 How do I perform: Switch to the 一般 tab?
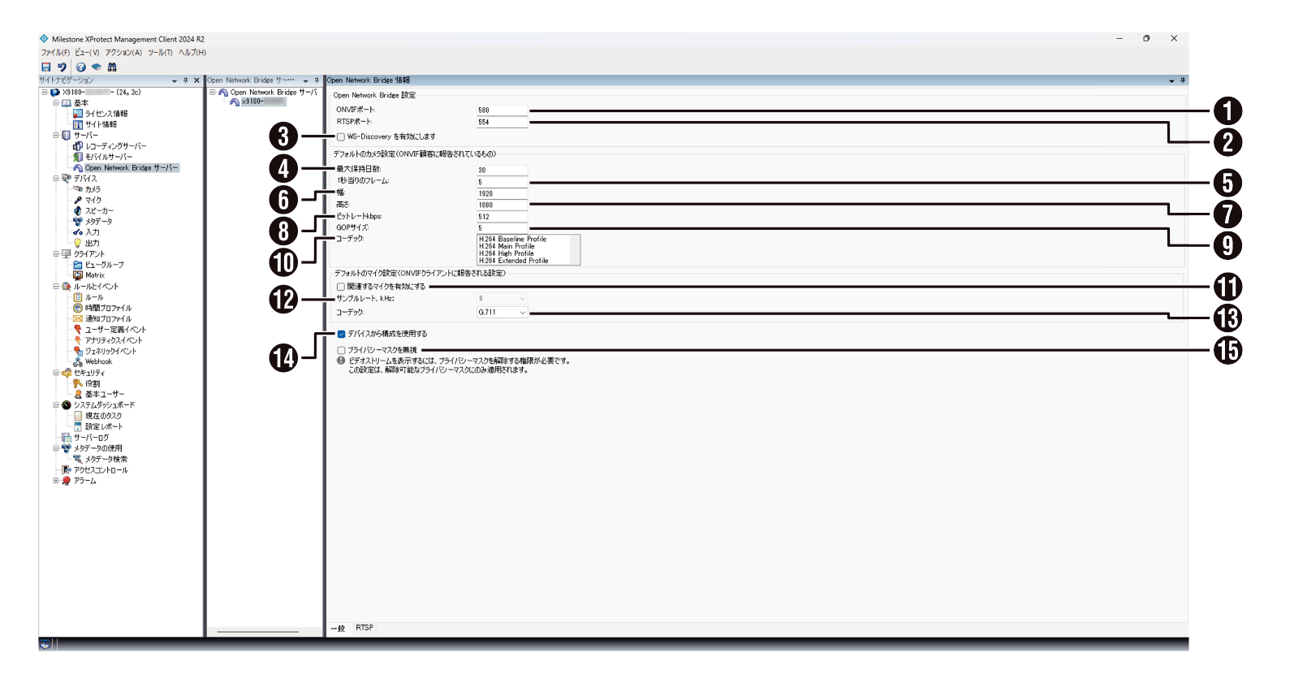(x=339, y=629)
